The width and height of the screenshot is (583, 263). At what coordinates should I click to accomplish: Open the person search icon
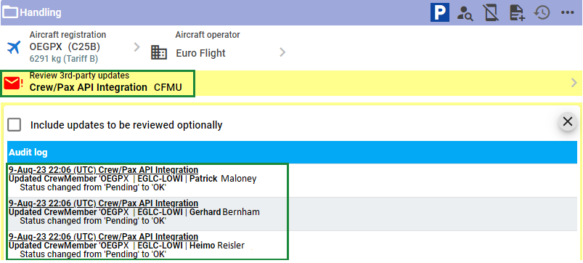click(465, 12)
